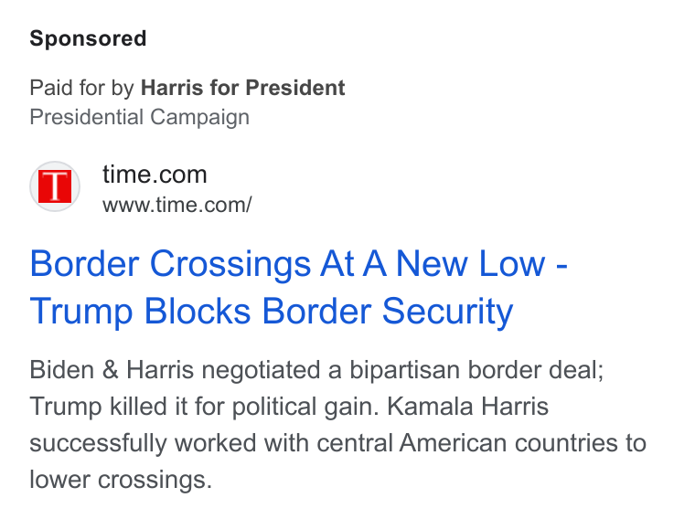
Task: Click the 'Trump killed it for political gain' sentence
Action: (x=204, y=407)
